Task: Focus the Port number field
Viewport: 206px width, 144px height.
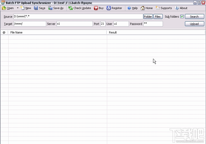Action: (x=103, y=24)
